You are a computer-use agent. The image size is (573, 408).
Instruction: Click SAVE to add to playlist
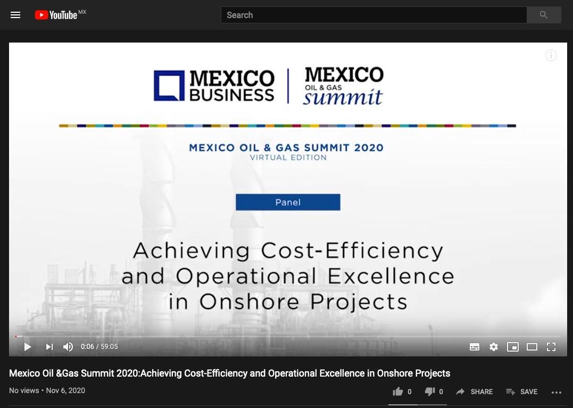point(521,392)
